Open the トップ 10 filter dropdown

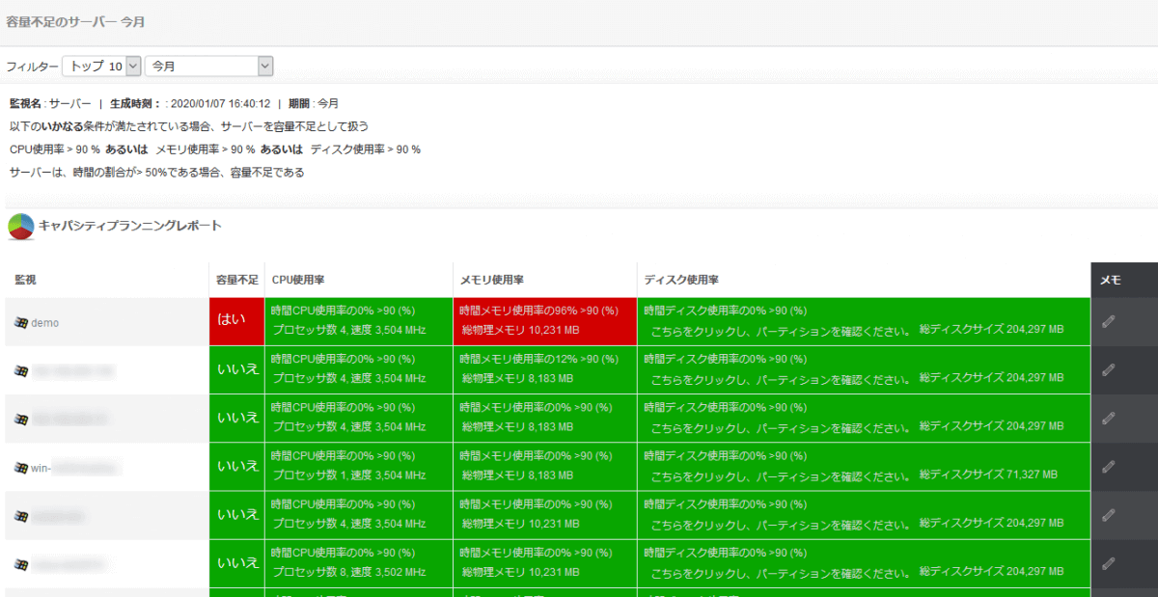101,67
